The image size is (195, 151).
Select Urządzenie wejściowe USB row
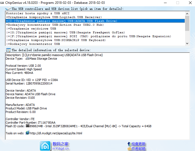tap(95, 28)
